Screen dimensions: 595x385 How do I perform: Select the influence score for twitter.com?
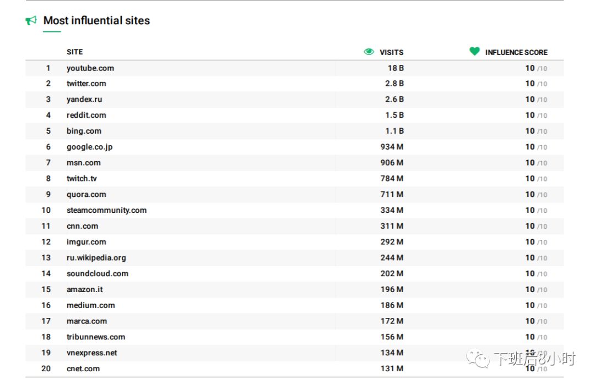click(536, 84)
